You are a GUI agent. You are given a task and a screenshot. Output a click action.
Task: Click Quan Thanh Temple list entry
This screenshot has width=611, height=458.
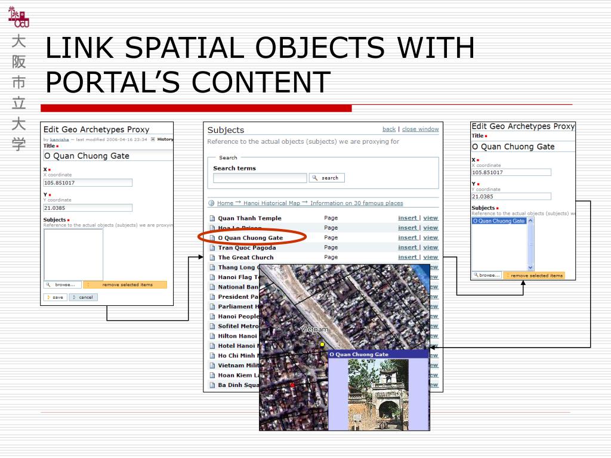pyautogui.click(x=249, y=218)
